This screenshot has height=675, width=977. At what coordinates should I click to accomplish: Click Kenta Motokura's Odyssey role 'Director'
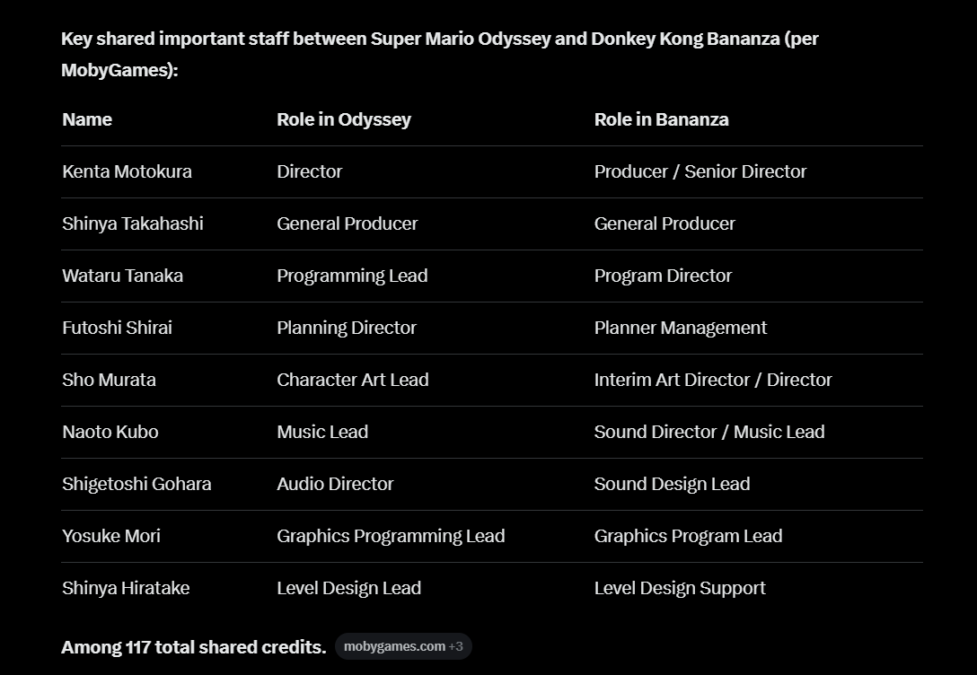310,171
